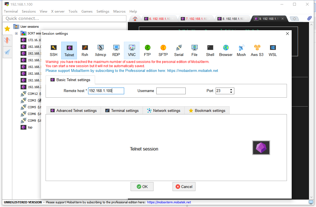Open the View menu
316x207 pixels.
(x=43, y=11)
